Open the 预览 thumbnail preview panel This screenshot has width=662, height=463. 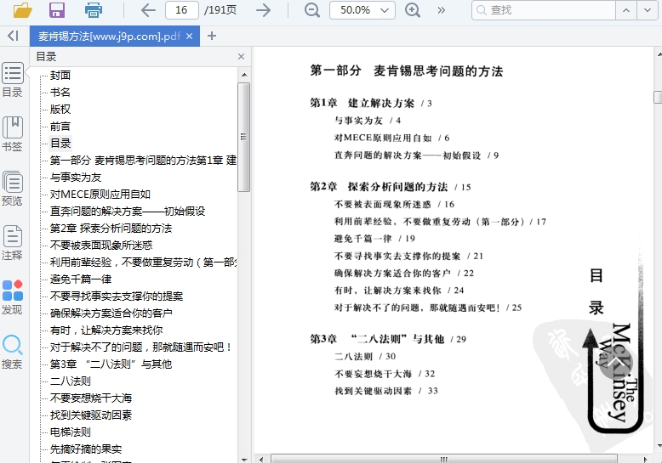tap(13, 188)
